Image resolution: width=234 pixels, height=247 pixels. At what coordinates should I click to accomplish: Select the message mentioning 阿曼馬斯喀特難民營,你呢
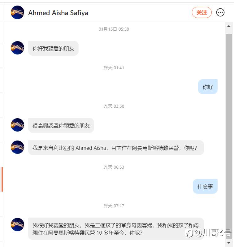coord(116,148)
